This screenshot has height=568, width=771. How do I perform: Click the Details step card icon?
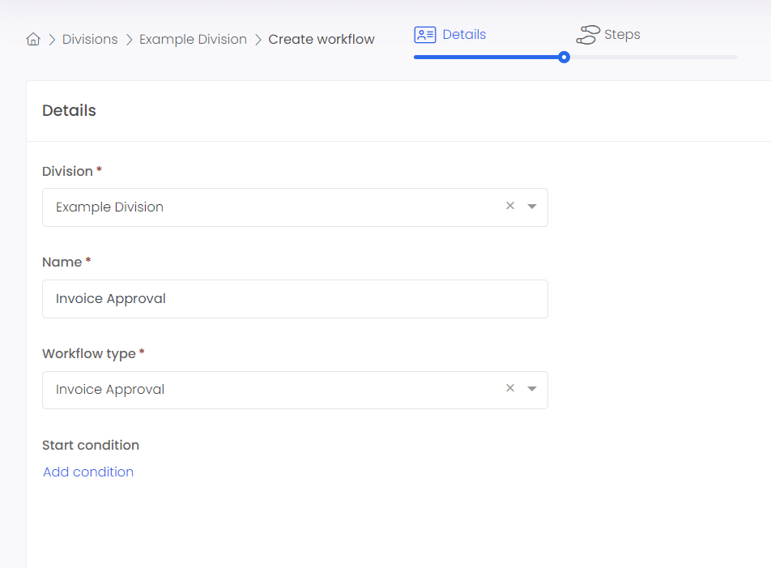(x=425, y=34)
